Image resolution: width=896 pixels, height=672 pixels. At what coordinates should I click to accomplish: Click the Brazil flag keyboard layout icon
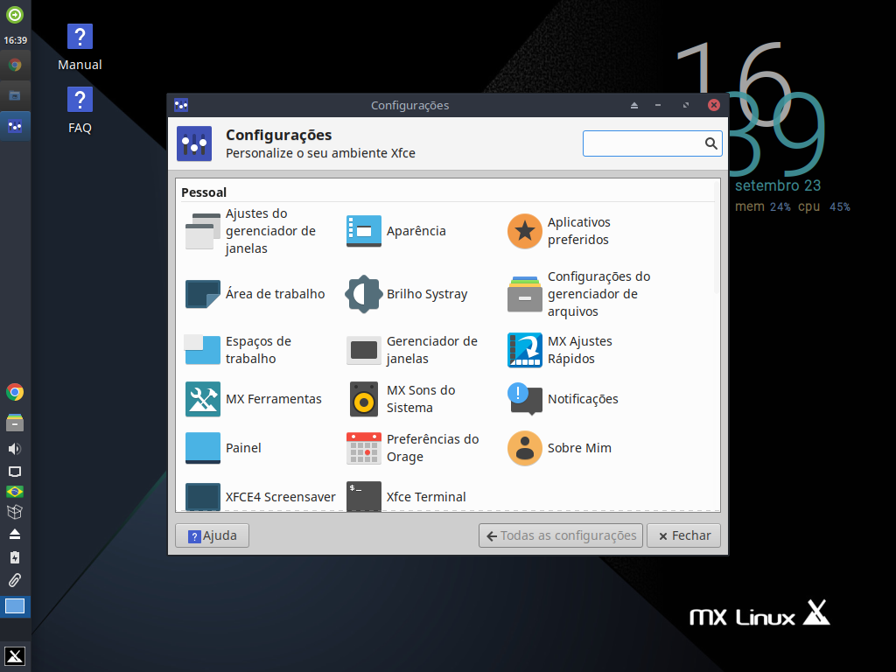coord(15,492)
